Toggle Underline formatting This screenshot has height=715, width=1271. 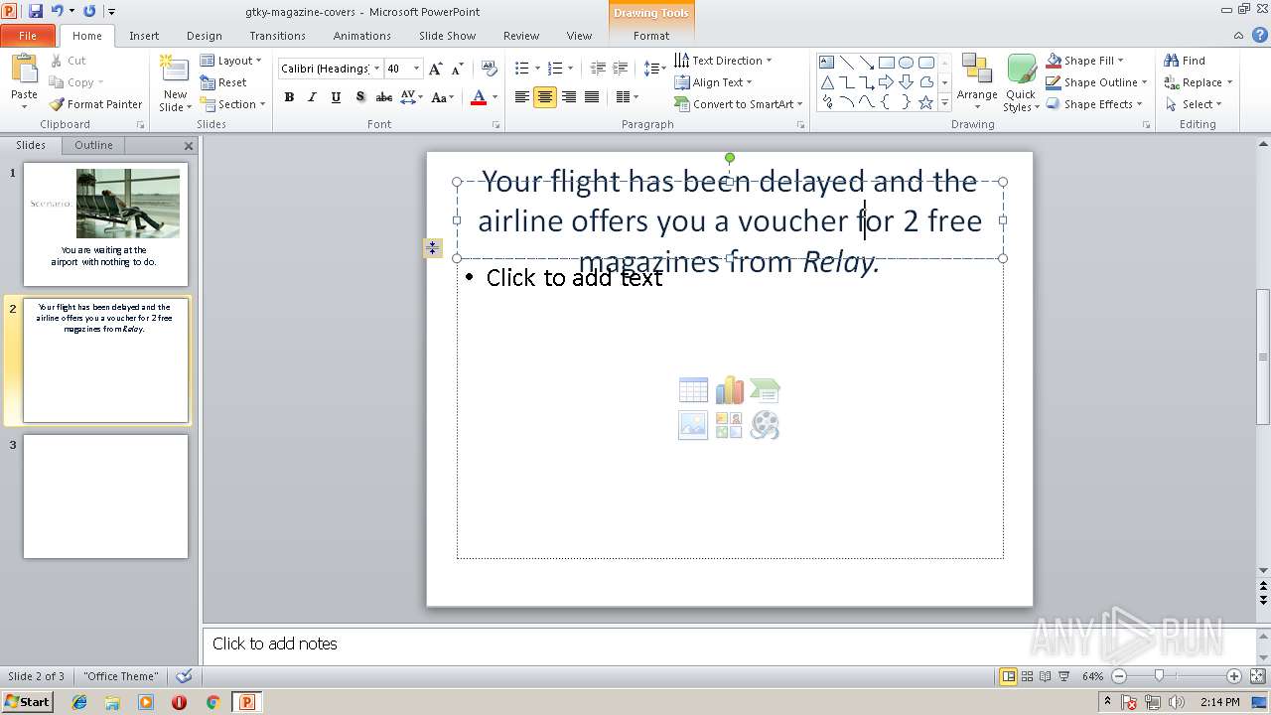click(336, 97)
